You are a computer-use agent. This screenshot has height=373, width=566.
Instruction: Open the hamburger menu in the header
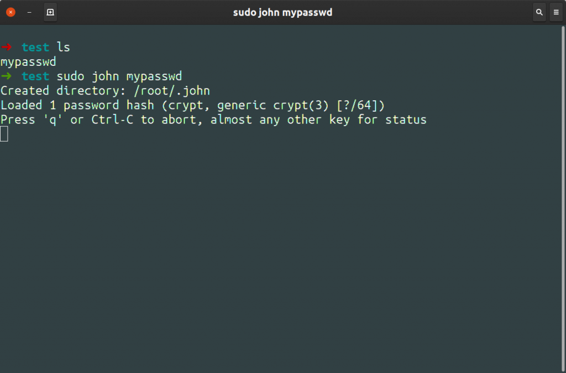(x=556, y=12)
